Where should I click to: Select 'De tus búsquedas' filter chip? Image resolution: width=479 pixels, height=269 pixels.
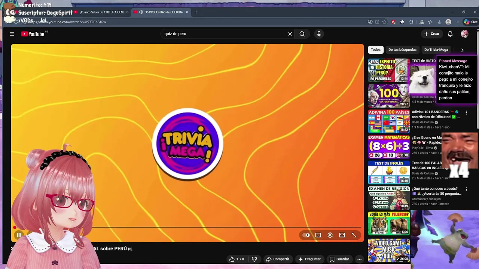[x=402, y=50]
